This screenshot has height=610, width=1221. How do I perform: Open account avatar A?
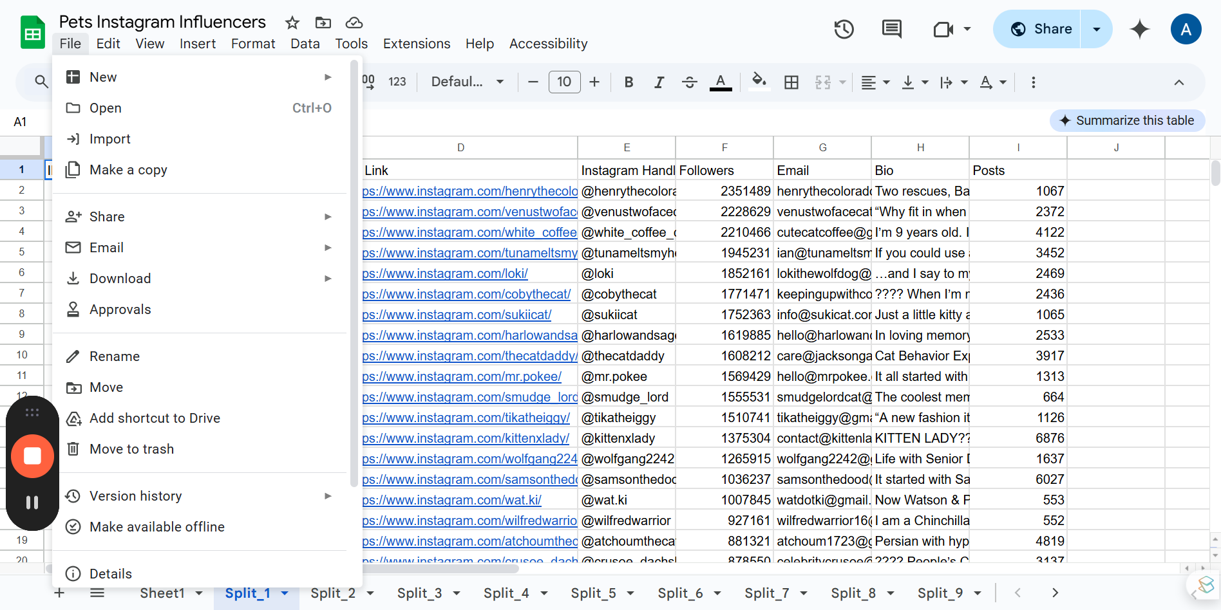coord(1186,29)
